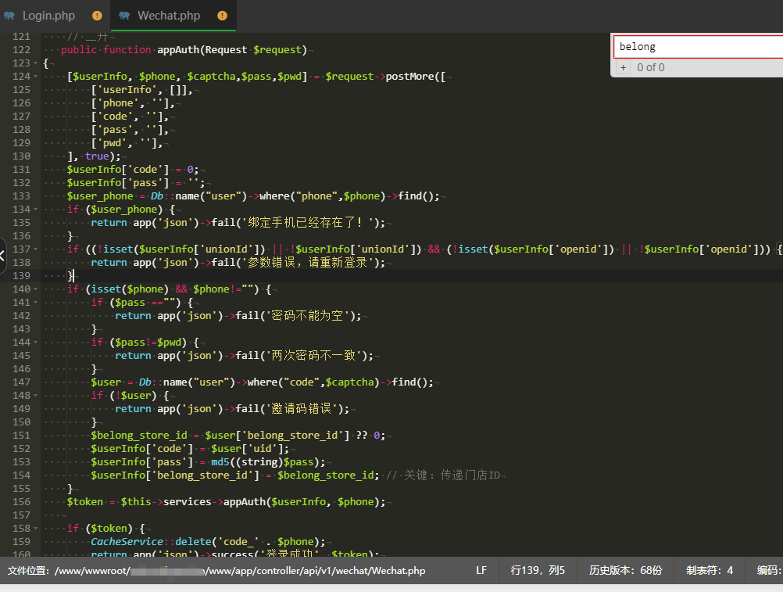Select the Wechat.php tab
Screen dimensions: 783x592
point(169,16)
